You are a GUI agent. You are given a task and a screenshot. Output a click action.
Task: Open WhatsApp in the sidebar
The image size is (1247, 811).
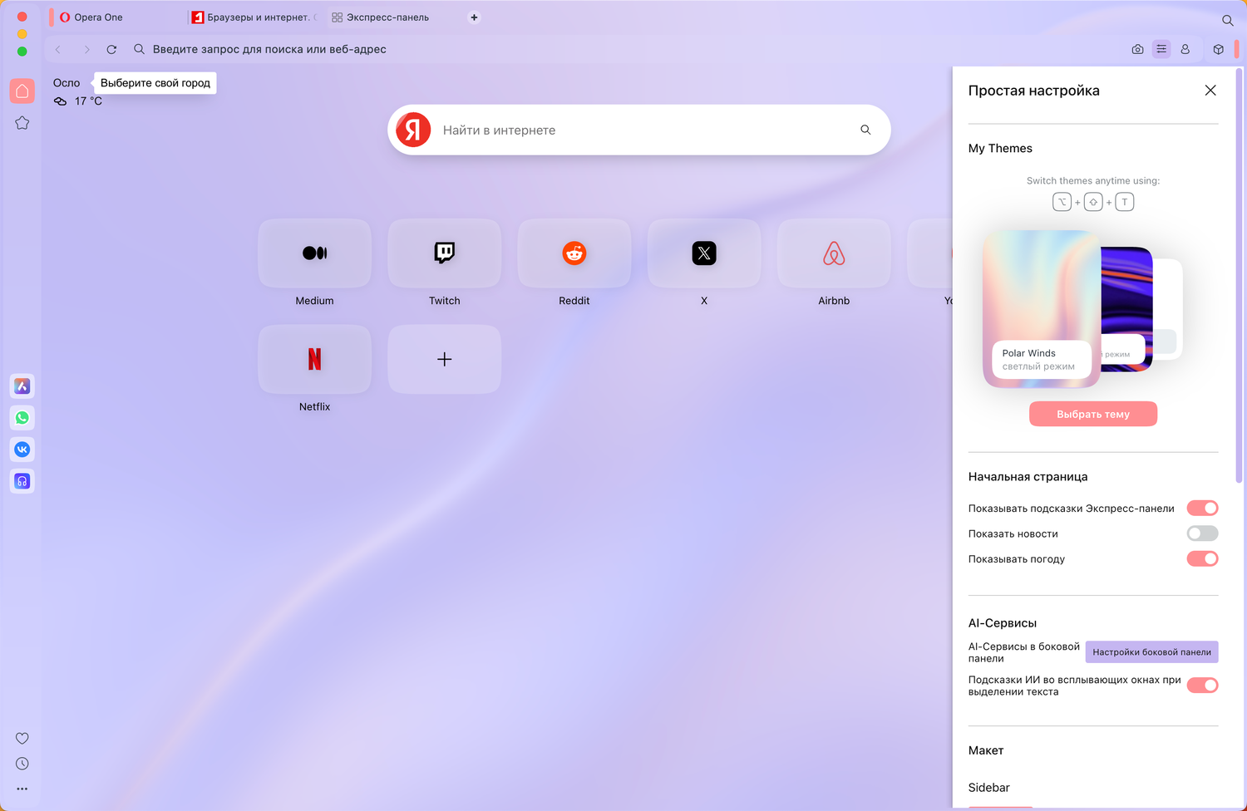(x=22, y=418)
